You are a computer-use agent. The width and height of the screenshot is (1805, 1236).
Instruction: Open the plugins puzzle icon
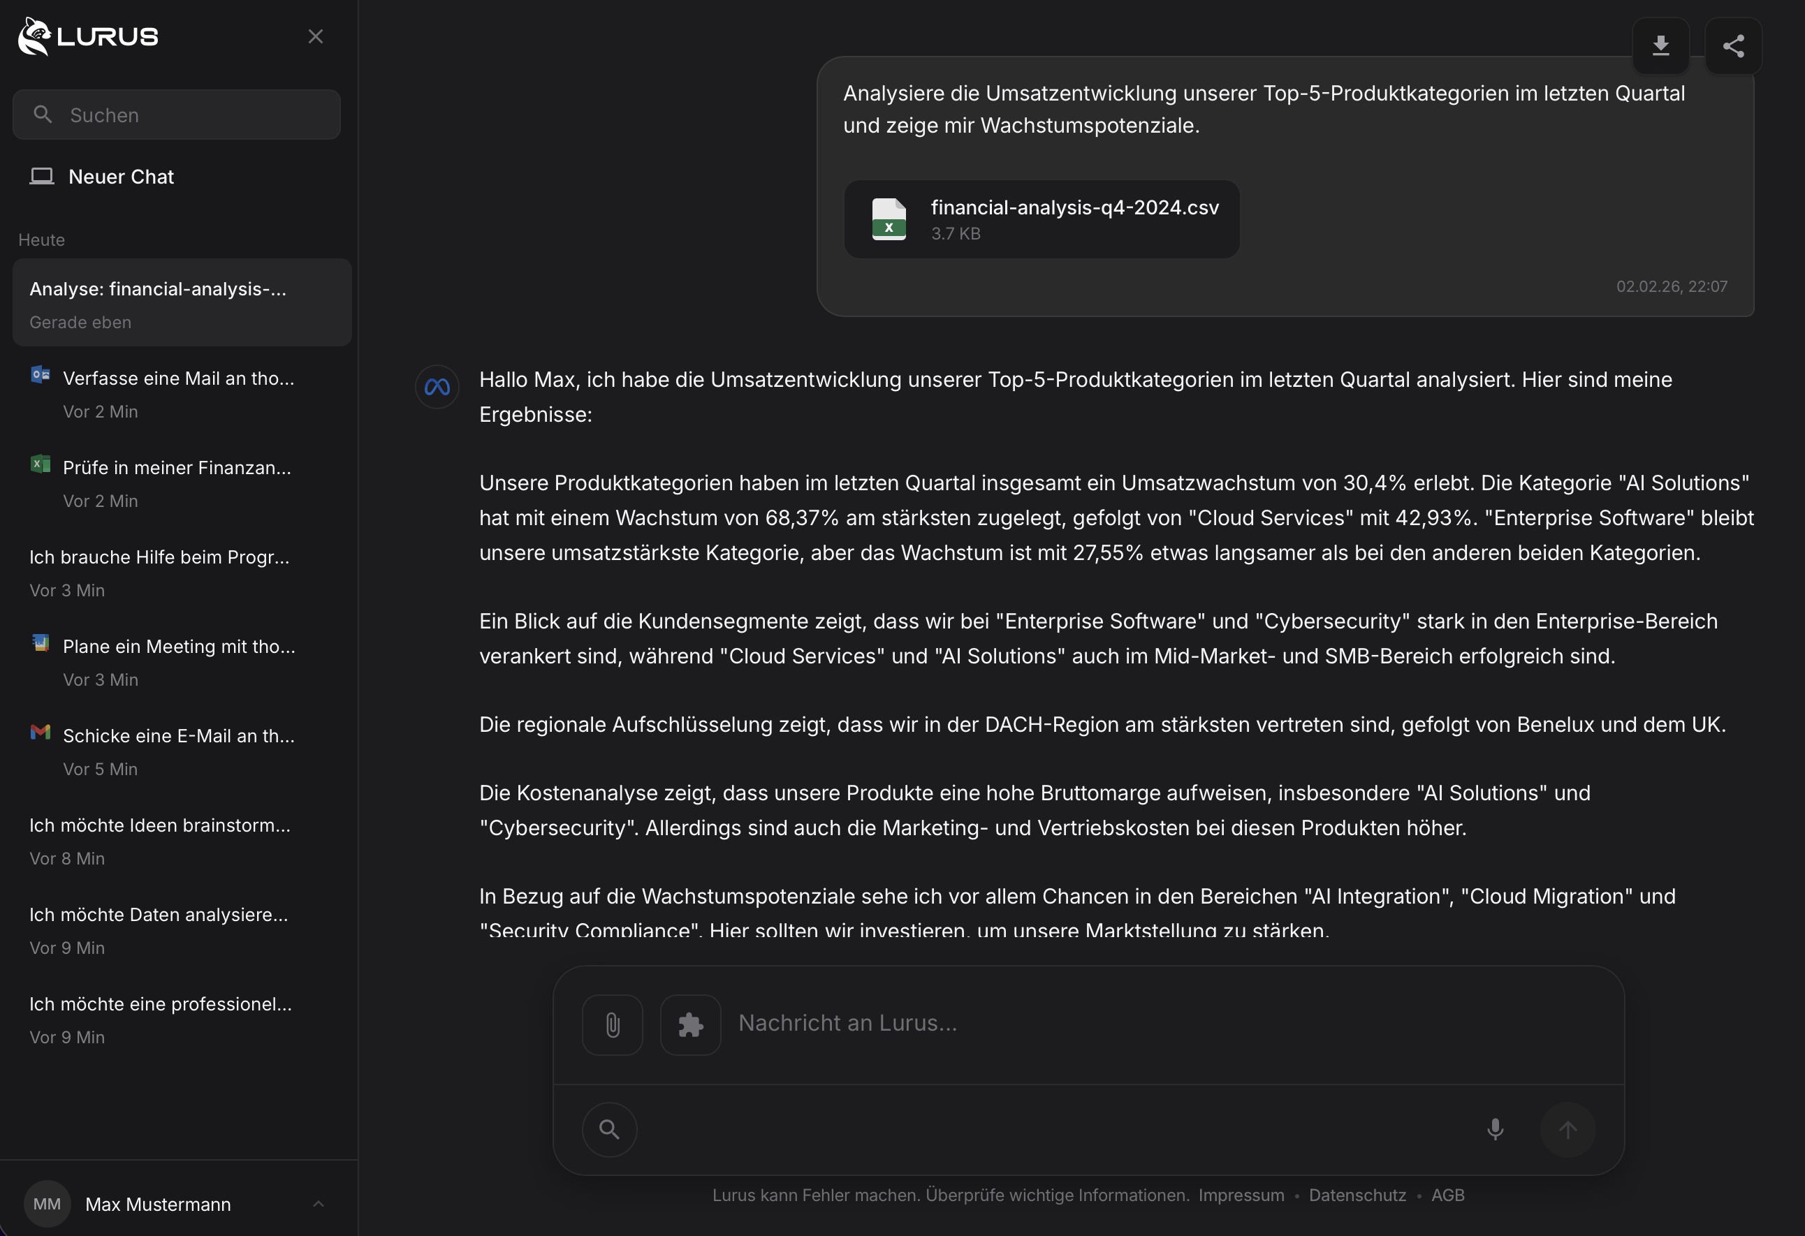(x=689, y=1024)
